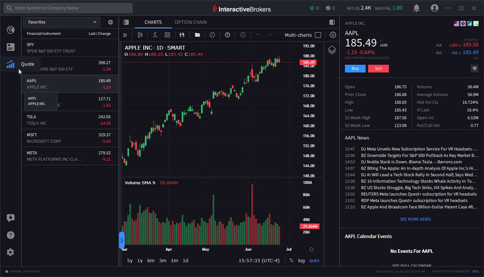This screenshot has width=484, height=277.
Task: Open chart help question mark icon
Action: [227, 35]
